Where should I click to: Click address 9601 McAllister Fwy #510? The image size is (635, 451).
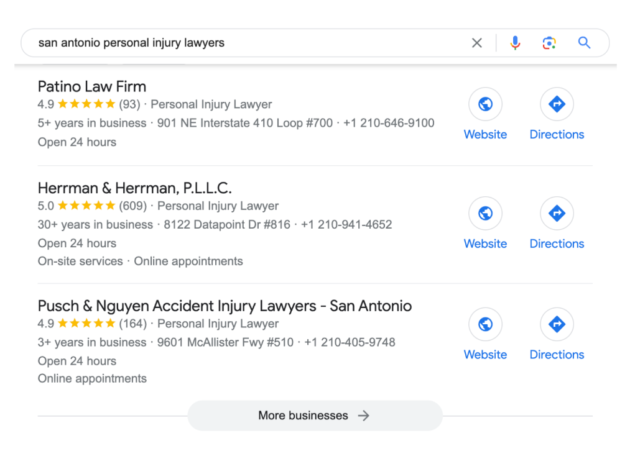(x=225, y=342)
